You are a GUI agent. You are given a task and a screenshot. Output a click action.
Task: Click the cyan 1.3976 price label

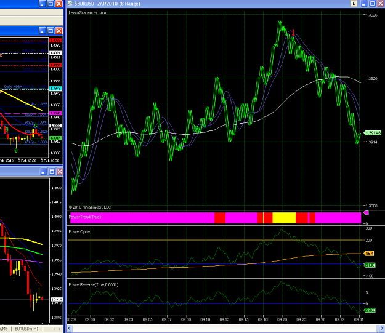coord(55,89)
